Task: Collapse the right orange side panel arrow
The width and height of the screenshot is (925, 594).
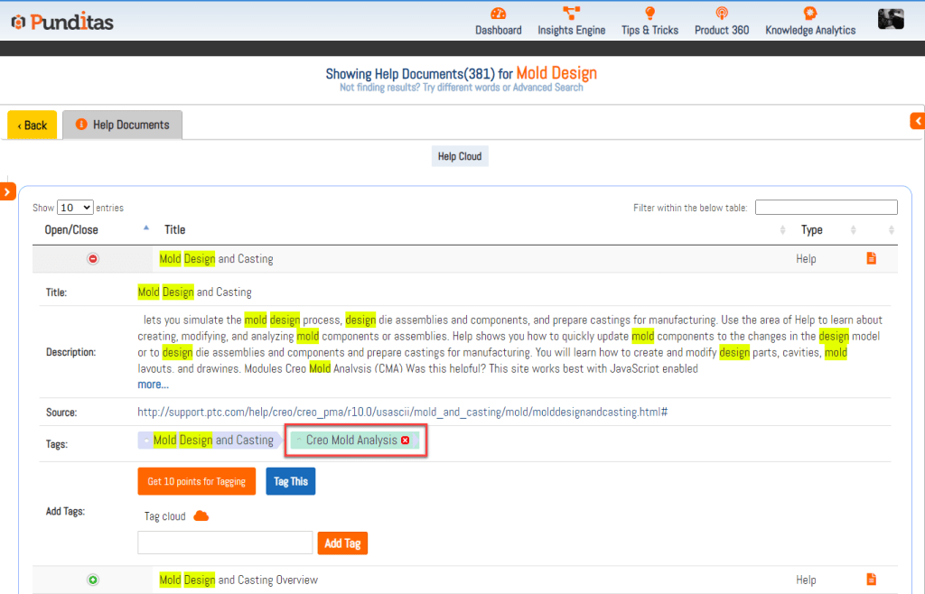Action: tap(918, 120)
